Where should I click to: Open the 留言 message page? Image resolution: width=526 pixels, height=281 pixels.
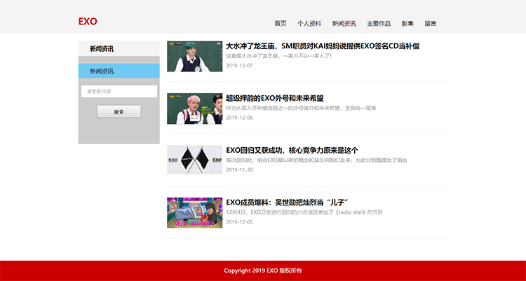(x=430, y=23)
